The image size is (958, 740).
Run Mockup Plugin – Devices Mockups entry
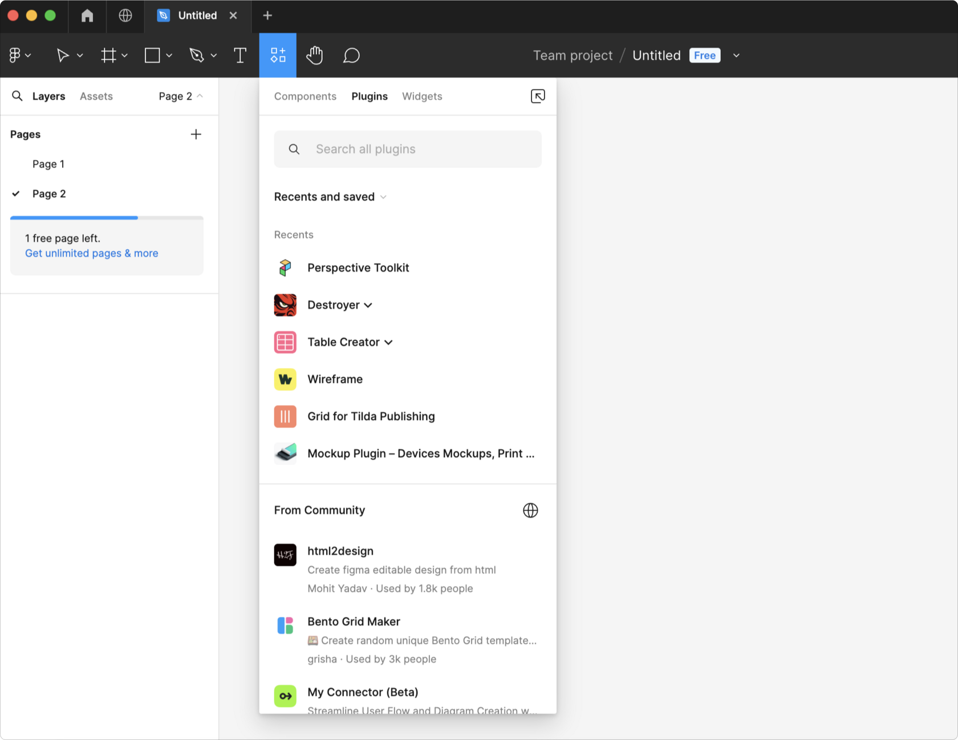click(421, 453)
